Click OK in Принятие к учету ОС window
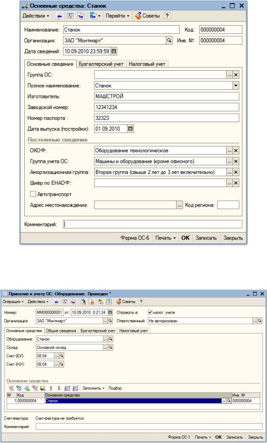The width and height of the screenshot is (267, 443). [x=219, y=437]
